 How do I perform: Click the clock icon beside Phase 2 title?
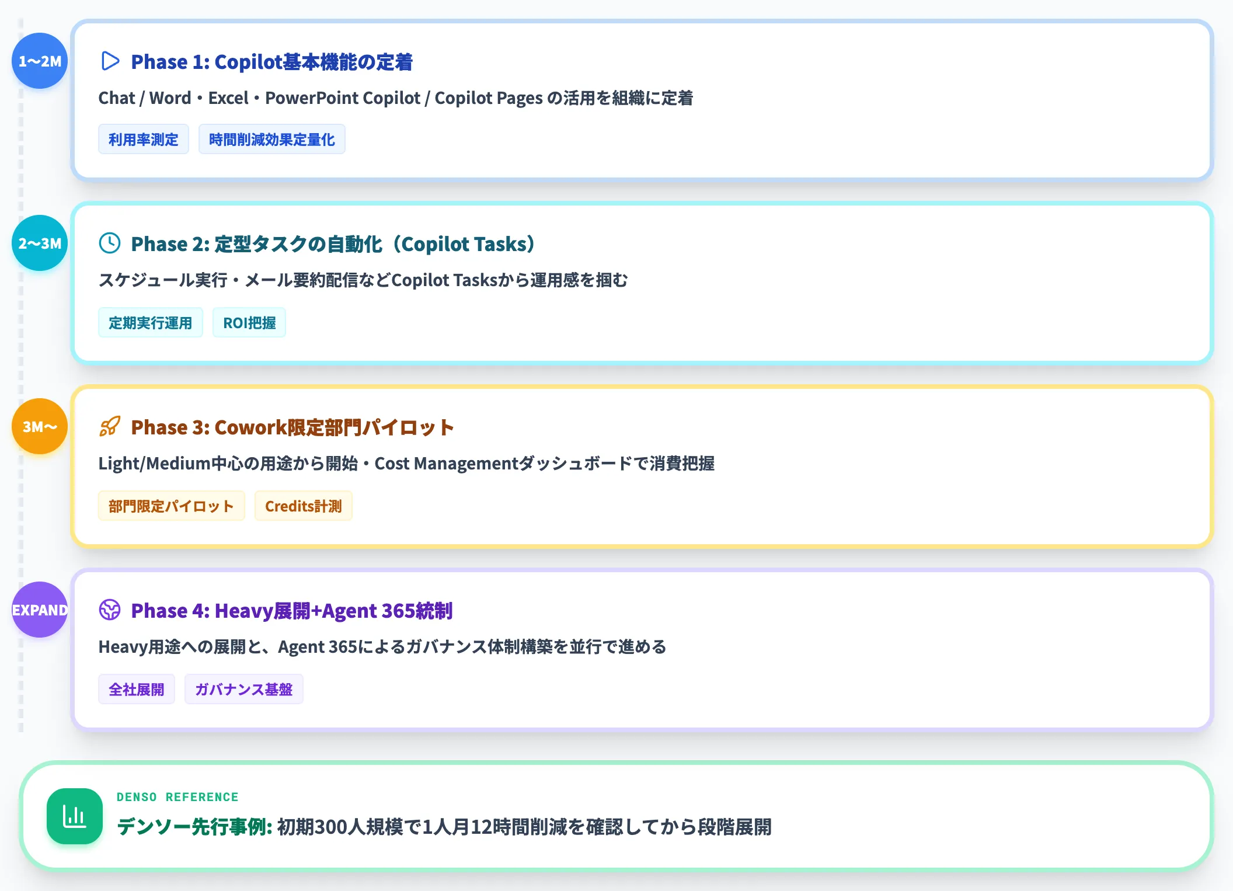(x=110, y=243)
